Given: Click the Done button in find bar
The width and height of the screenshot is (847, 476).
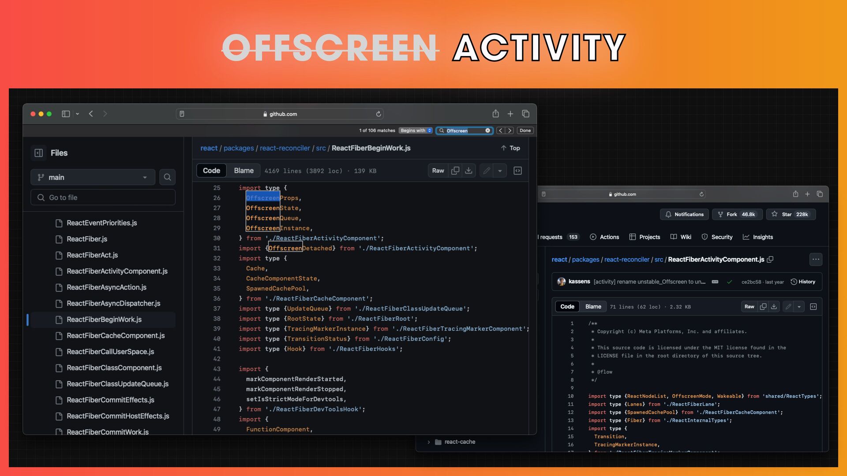Looking at the screenshot, I should (525, 130).
